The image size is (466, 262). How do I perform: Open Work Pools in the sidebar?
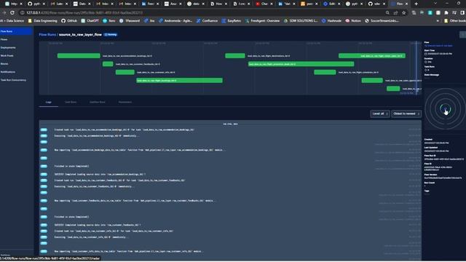(x=7, y=55)
